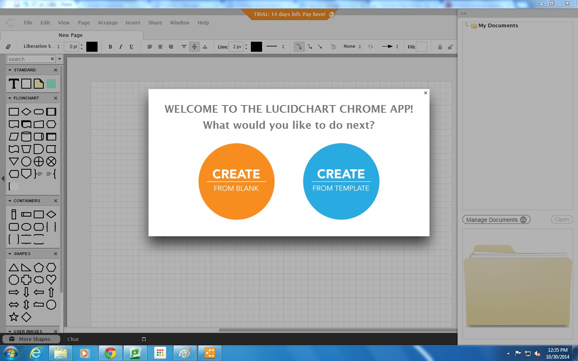Pick the flowchart hexagon preparation shape
This screenshot has height=361, width=578.
click(51, 124)
